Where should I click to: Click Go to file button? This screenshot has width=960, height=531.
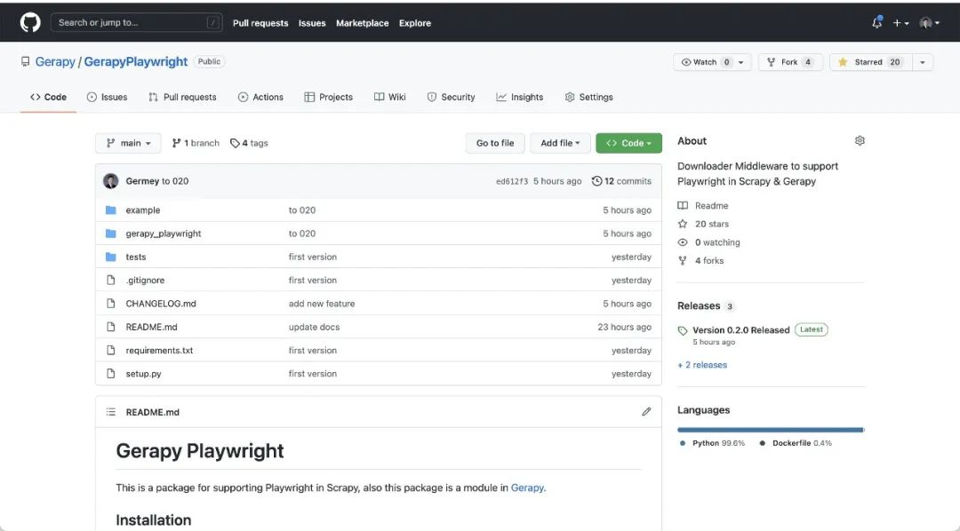point(495,143)
